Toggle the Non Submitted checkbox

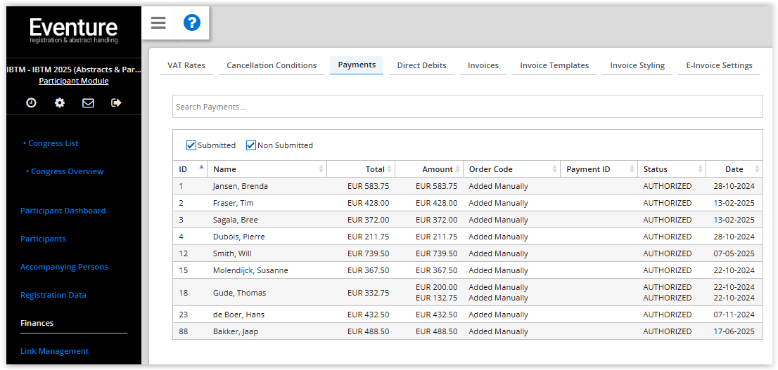(x=251, y=145)
